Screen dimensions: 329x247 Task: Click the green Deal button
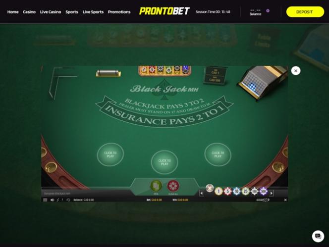point(156,186)
